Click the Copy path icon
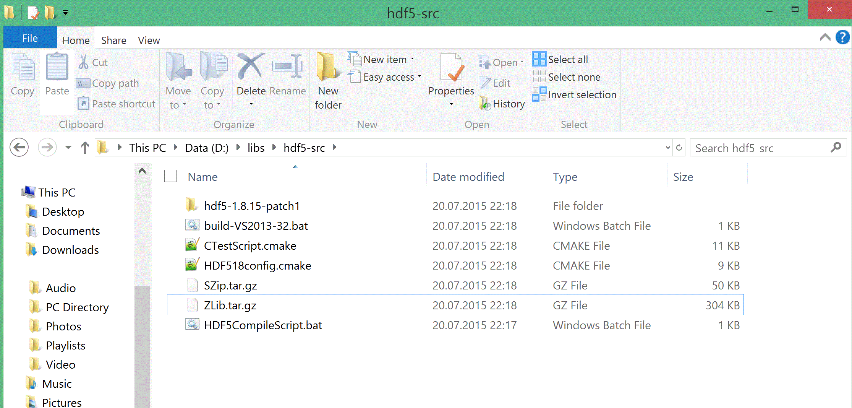The width and height of the screenshot is (852, 408). click(x=83, y=83)
